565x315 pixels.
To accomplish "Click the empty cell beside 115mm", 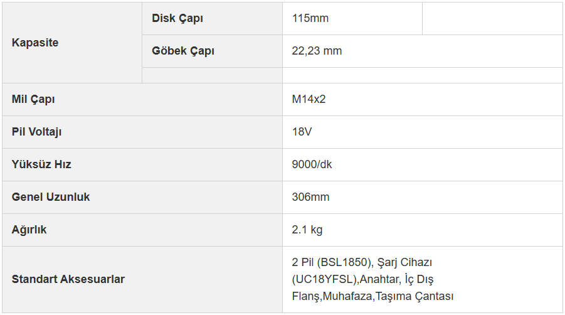I will tap(492, 18).
